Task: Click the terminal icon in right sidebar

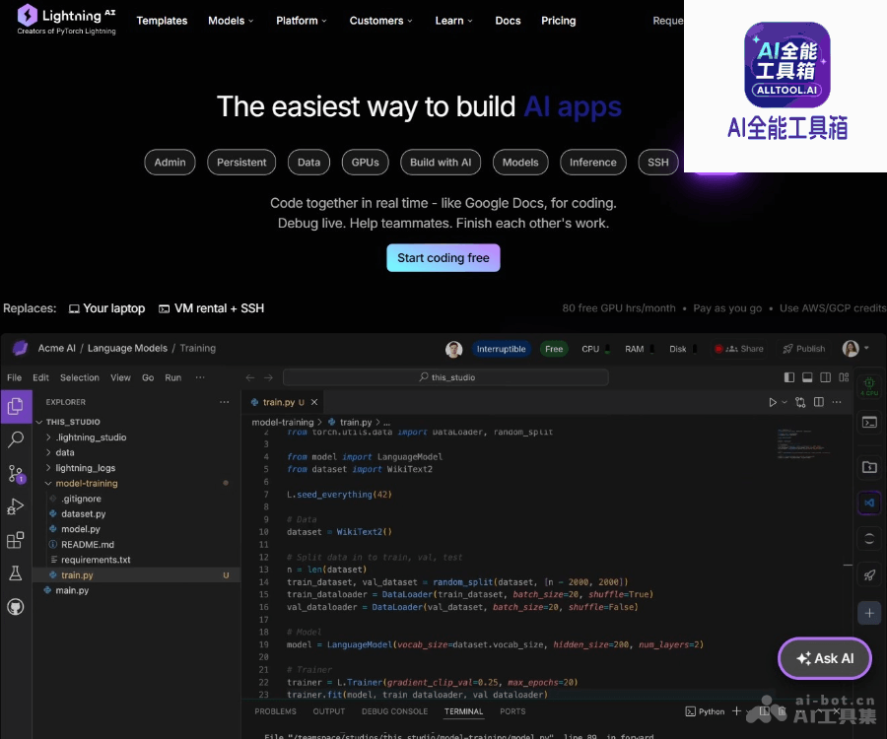Action: coord(869,423)
